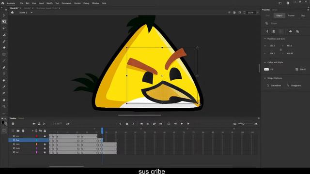Toggle the Center Stage icon above the canvas
This screenshot has width=310, height=174.
coord(229,13)
